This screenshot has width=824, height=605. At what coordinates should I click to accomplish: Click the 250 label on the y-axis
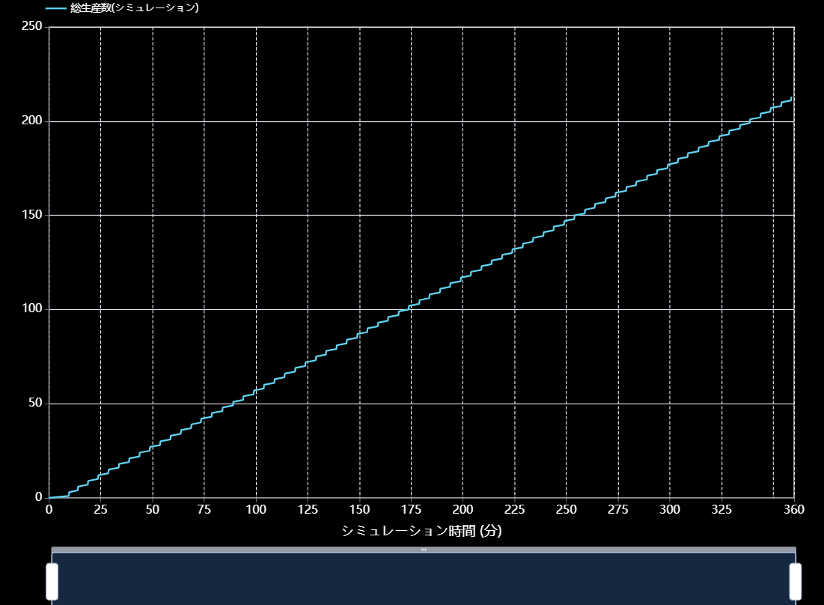(32, 27)
